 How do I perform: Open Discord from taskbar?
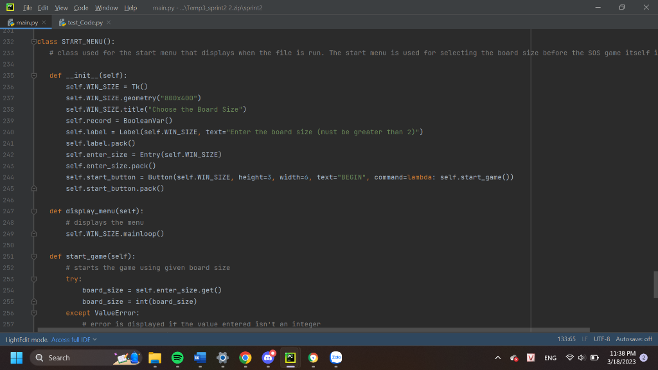click(268, 358)
